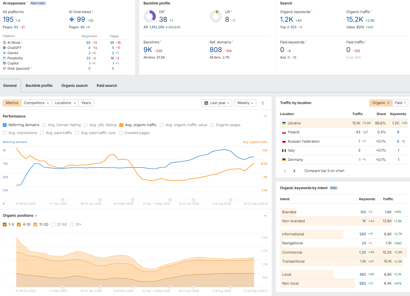Click Google update marker near Mar 2026
The image size is (410, 296).
[x=132, y=200]
